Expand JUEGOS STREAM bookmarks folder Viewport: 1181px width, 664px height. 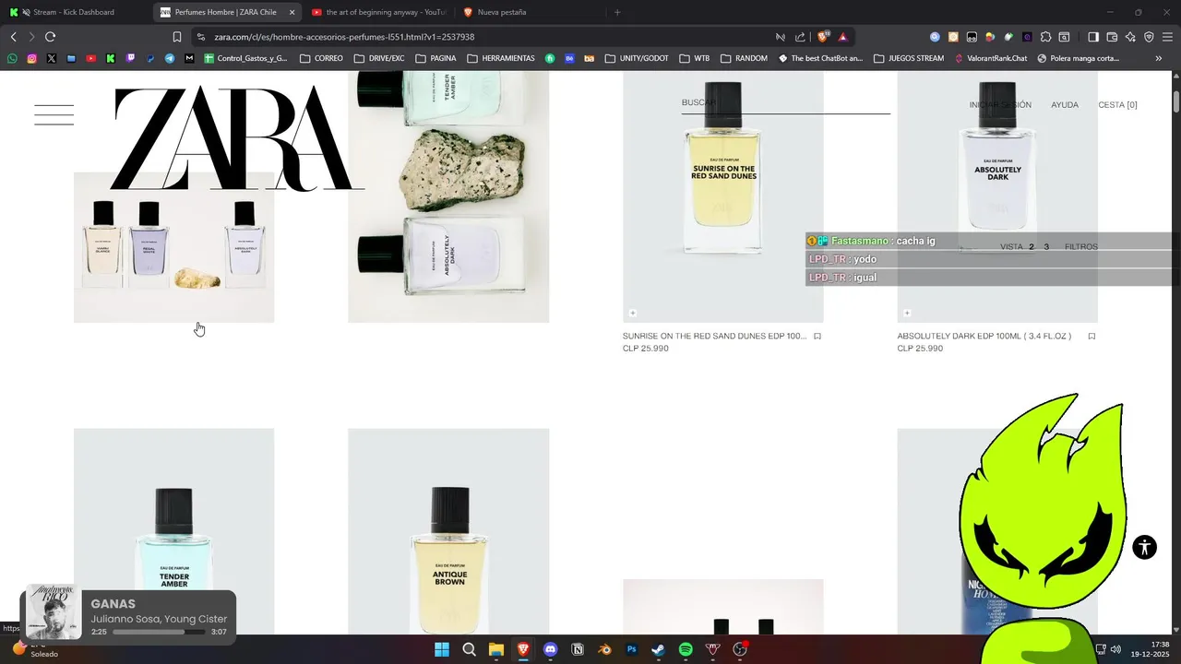tap(909, 58)
